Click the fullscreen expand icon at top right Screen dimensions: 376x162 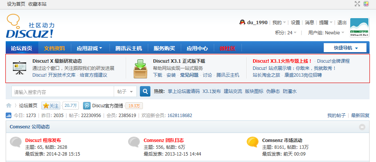click(357, 3)
